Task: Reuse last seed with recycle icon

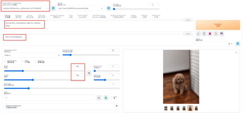Action: (x=106, y=98)
